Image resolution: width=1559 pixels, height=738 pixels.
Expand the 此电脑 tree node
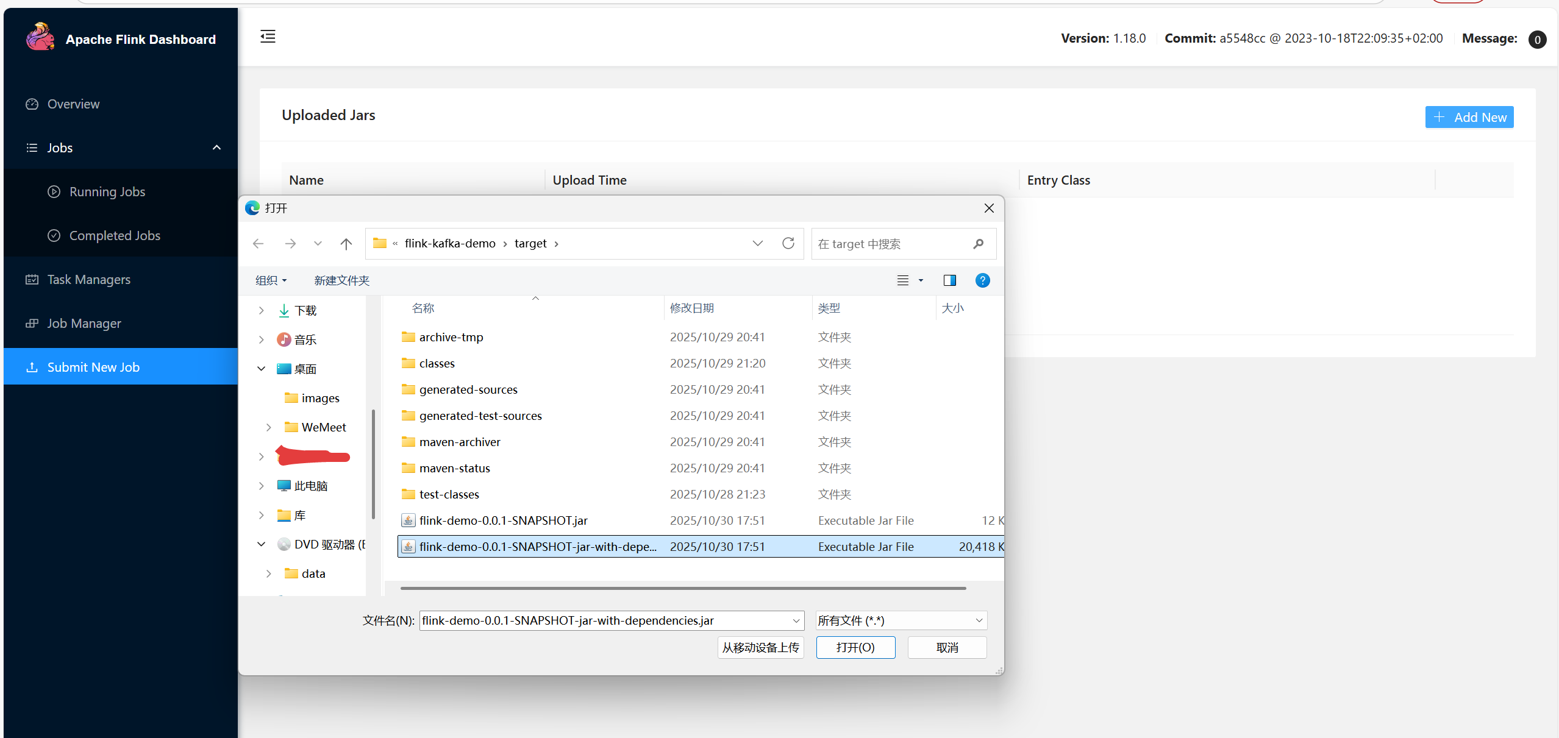pos(262,486)
